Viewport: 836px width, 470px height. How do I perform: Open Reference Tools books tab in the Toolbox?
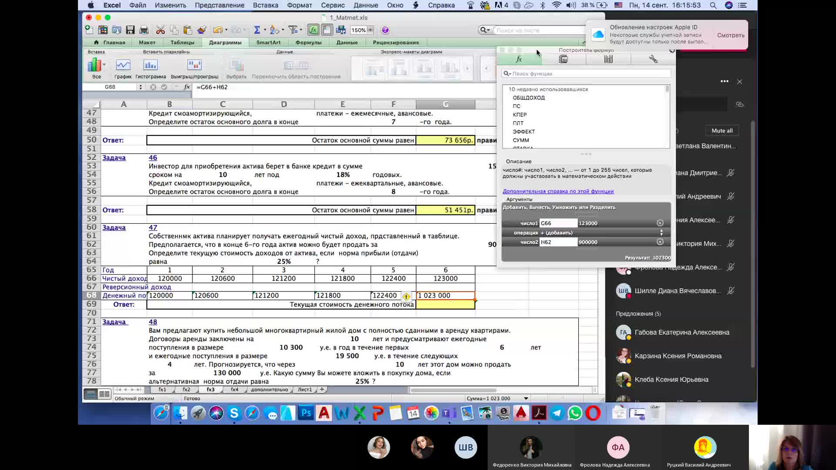608,59
